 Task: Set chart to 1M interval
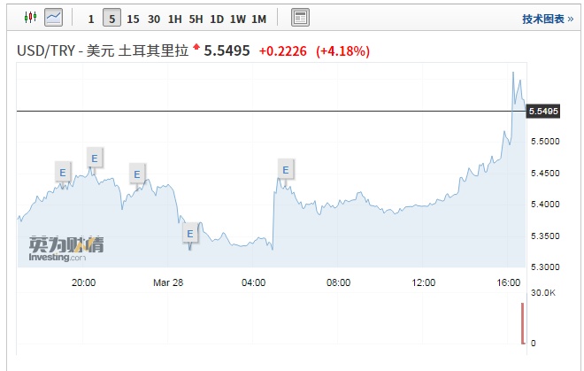[x=258, y=19]
